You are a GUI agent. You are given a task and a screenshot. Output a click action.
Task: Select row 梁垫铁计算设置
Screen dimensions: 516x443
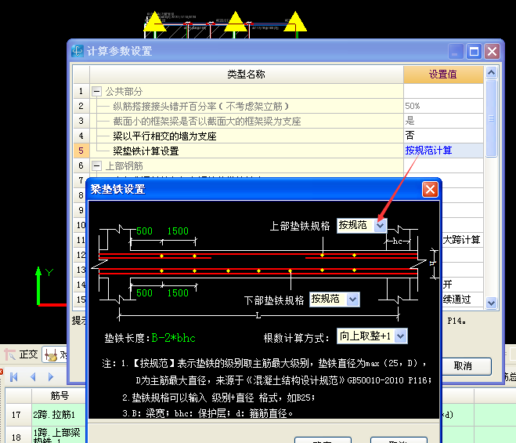point(247,151)
